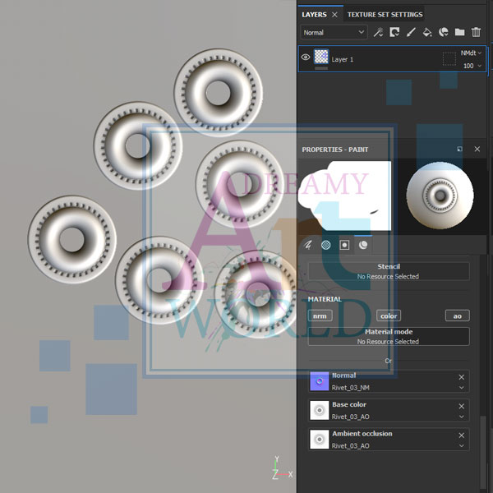This screenshot has width=493, height=493.
Task: Switch to the Texture Set Settings tab
Action: coord(385,14)
